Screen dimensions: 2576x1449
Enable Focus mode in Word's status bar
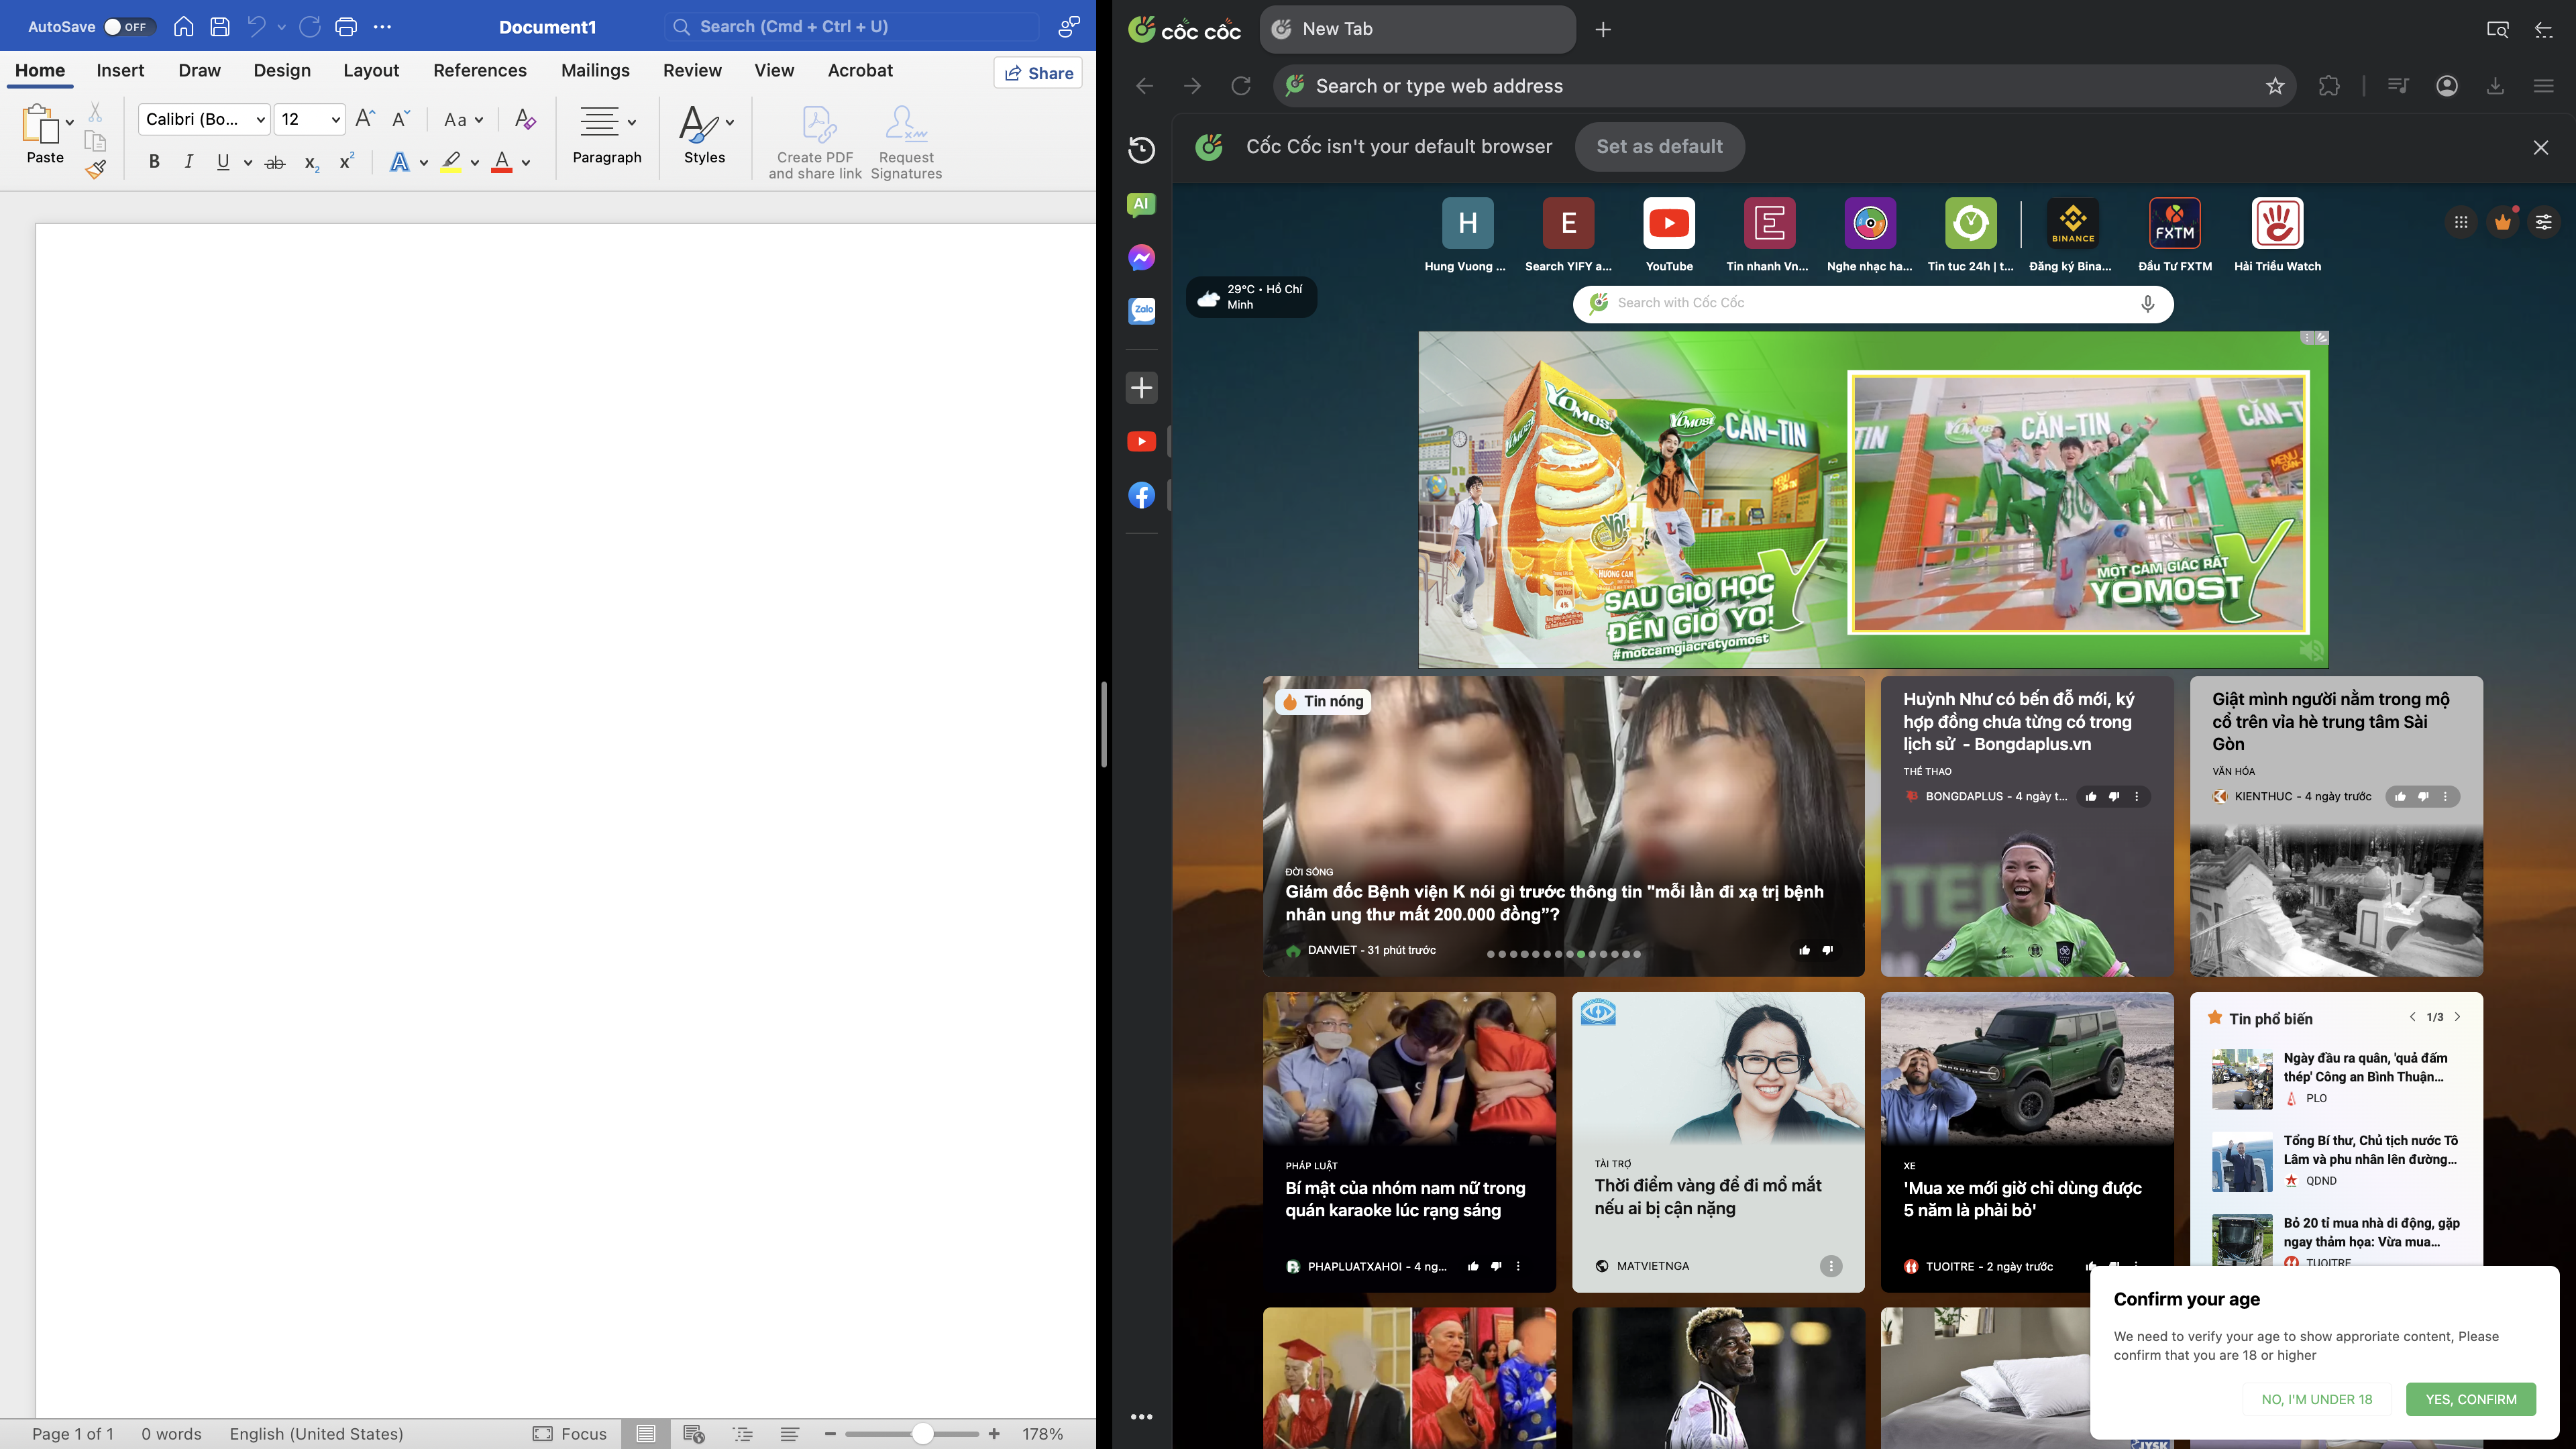(x=570, y=1434)
